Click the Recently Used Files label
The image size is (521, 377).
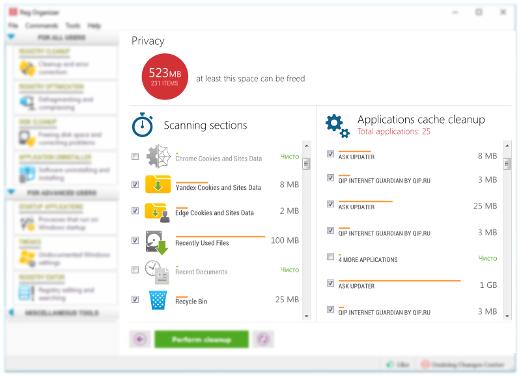pos(202,242)
